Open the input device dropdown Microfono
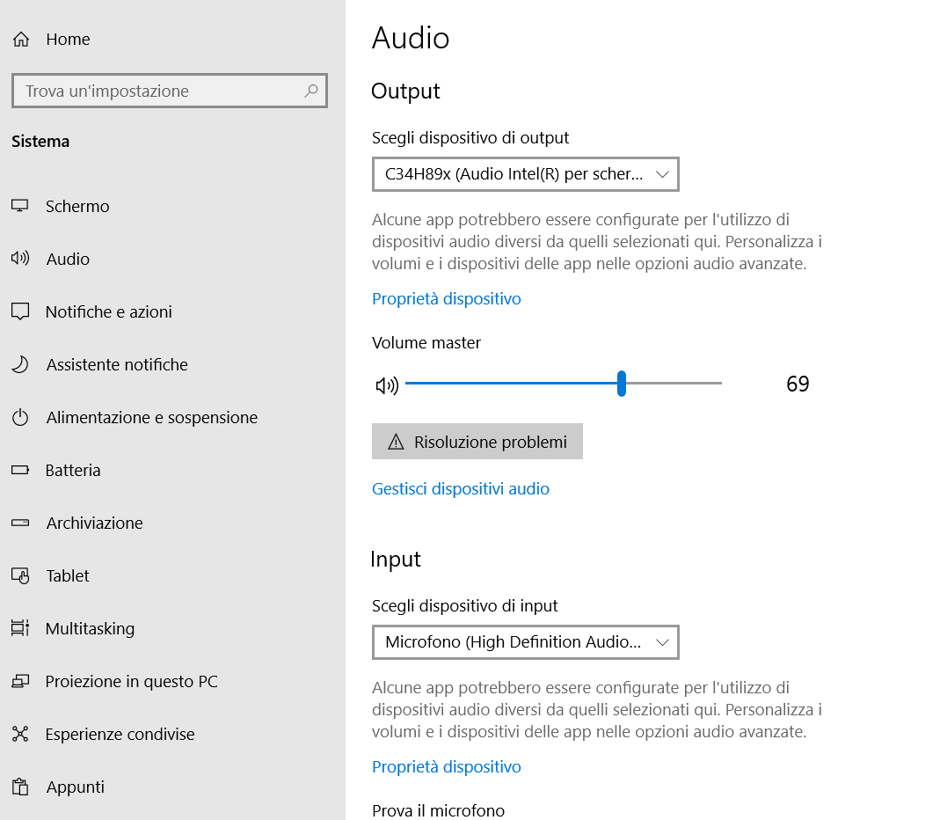This screenshot has width=947, height=820. pyautogui.click(x=525, y=642)
